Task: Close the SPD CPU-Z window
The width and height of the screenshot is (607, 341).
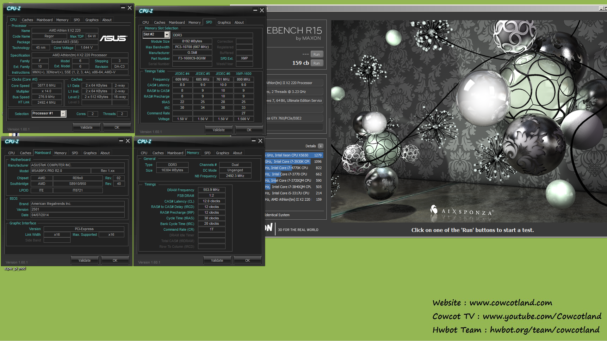Action: 262,10
